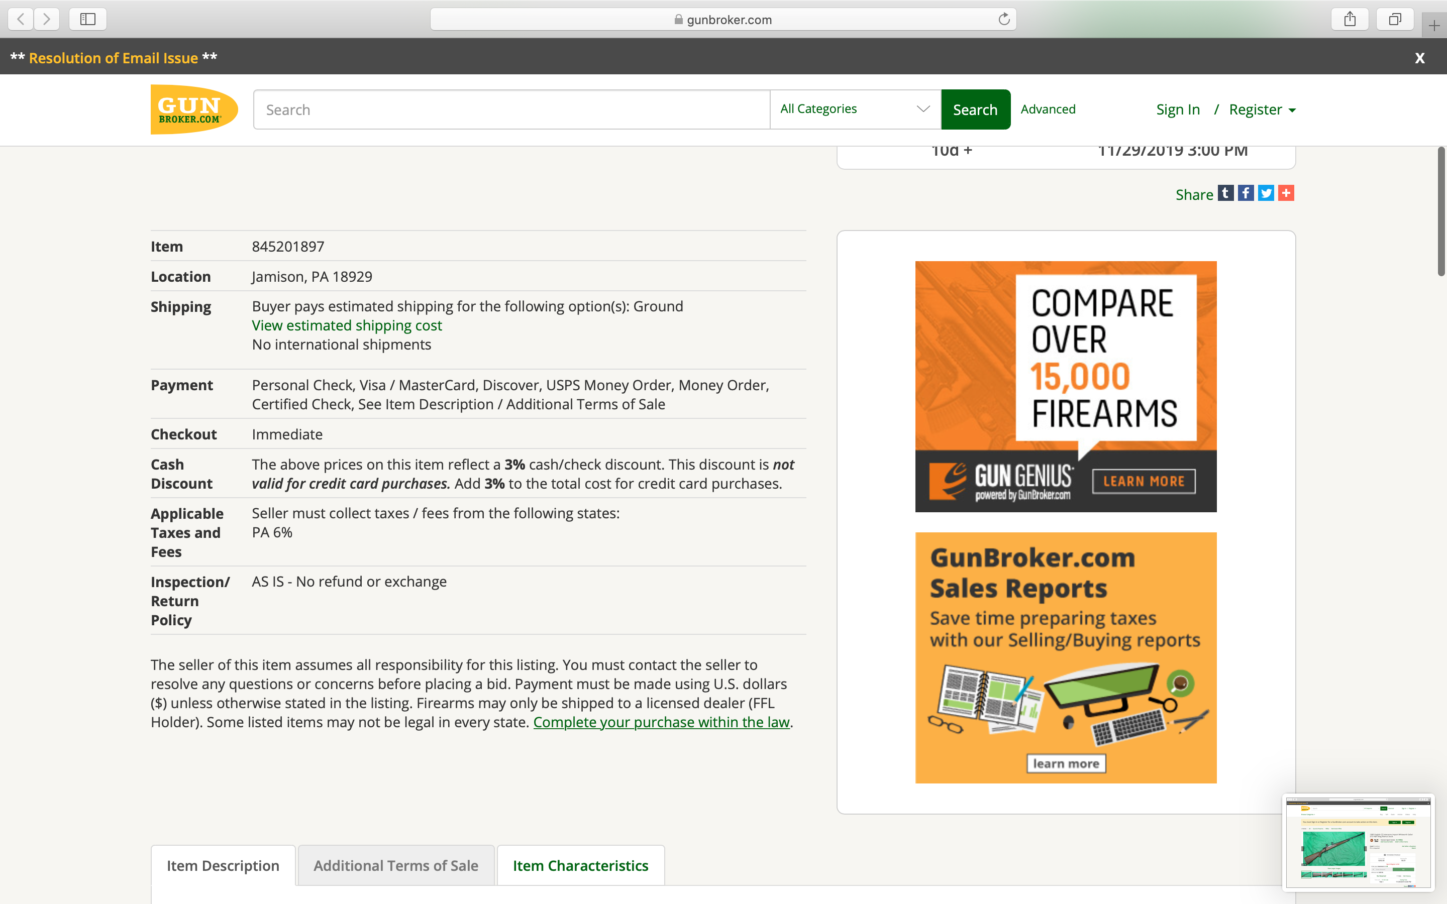Switch to Additional Terms of Sale tab
The image size is (1447, 904).
[396, 865]
